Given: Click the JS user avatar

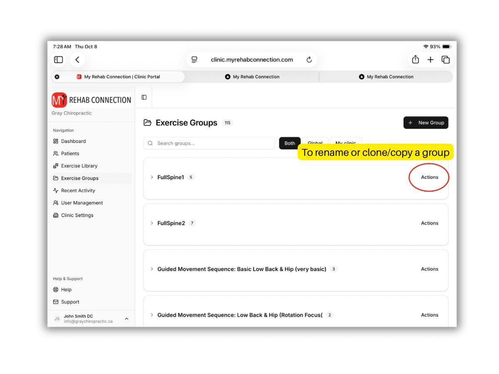Looking at the screenshot, I should [57, 319].
